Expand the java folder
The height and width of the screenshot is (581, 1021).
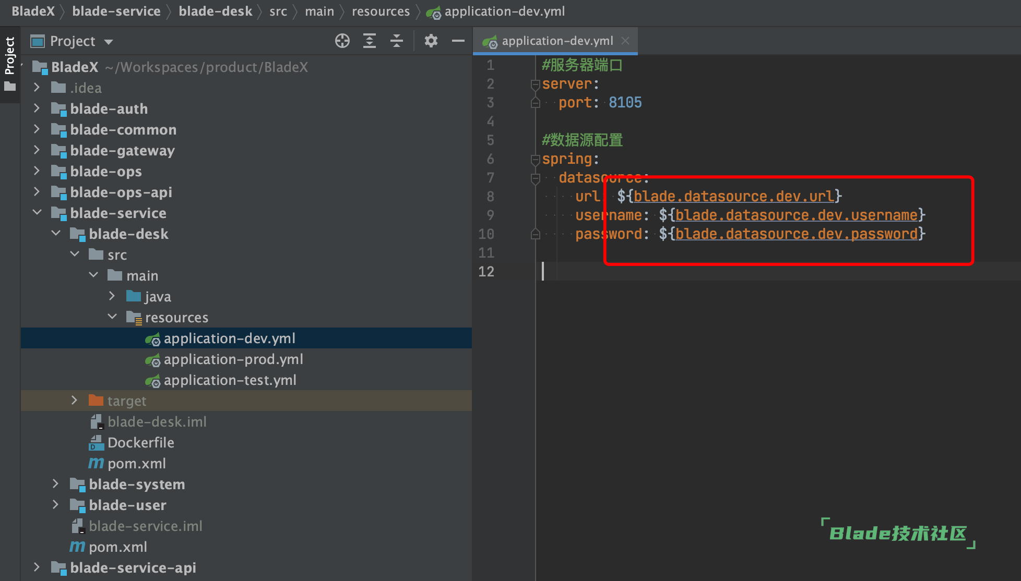(112, 296)
